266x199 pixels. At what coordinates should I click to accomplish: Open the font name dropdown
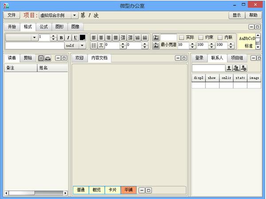click(34, 38)
